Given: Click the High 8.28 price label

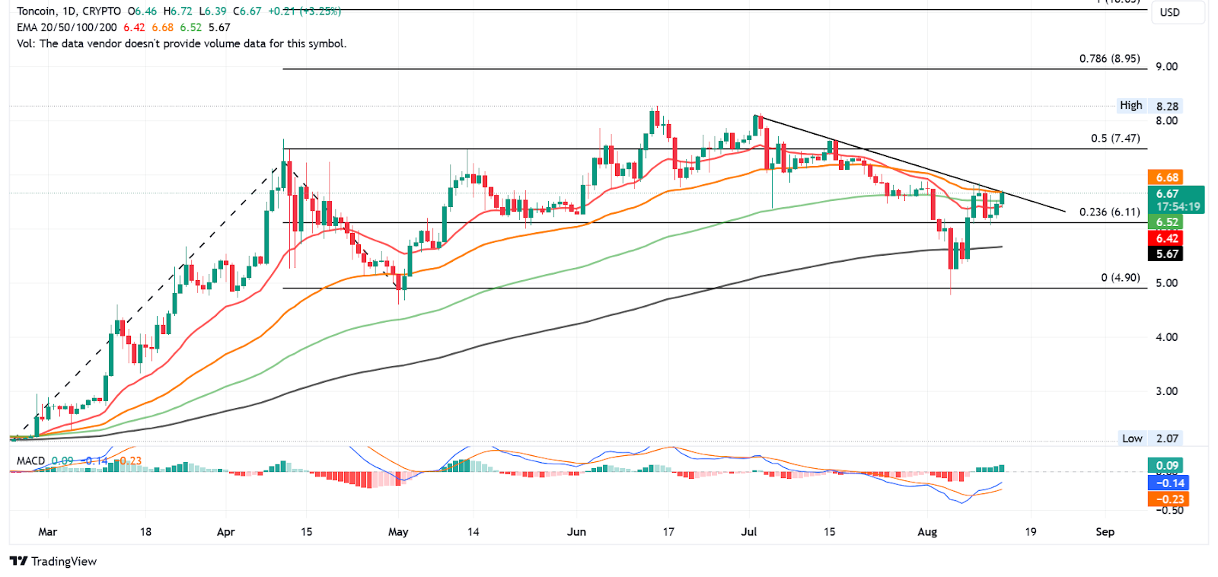Looking at the screenshot, I should (1149, 106).
